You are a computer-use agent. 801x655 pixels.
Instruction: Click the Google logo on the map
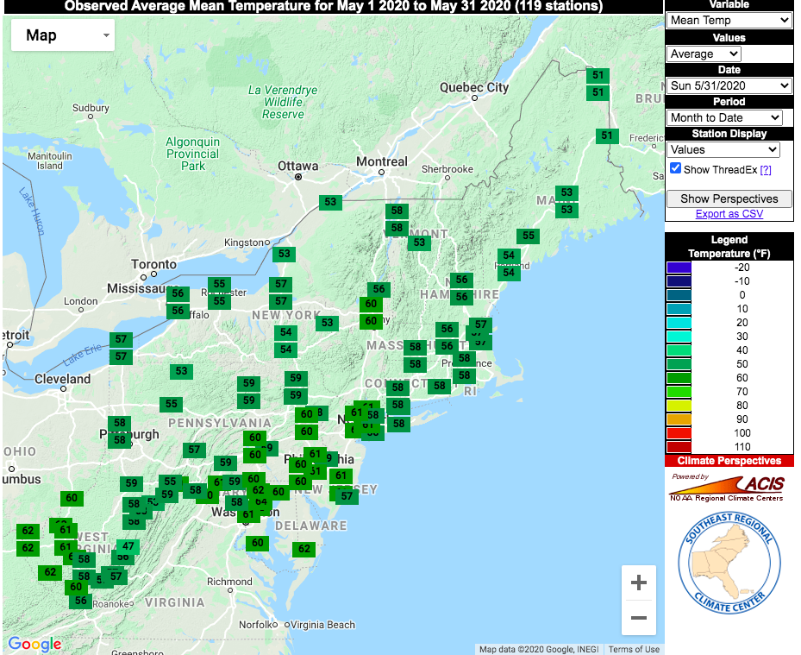pyautogui.click(x=34, y=644)
